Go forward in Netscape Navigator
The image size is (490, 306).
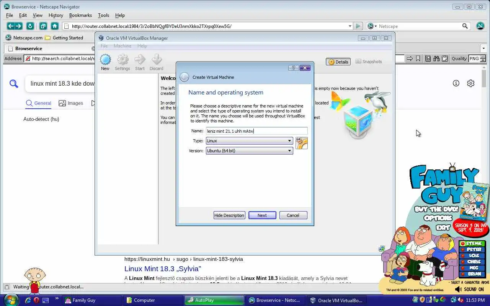pyautogui.click(x=18, y=26)
